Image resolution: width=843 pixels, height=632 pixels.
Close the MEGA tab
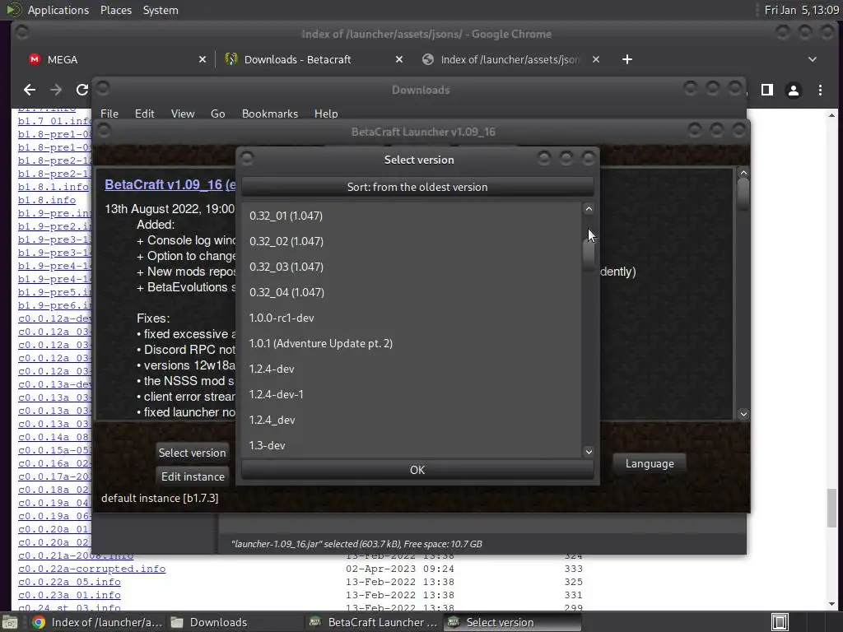click(203, 59)
